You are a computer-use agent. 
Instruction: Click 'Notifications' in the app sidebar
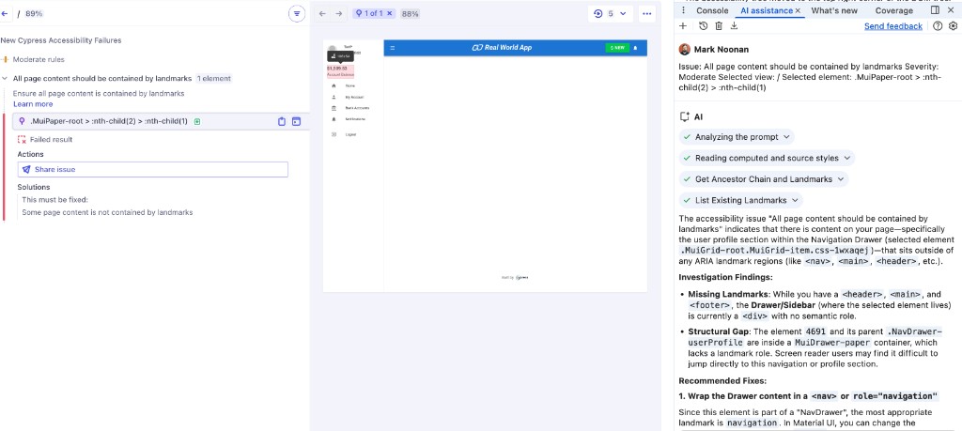(354, 118)
